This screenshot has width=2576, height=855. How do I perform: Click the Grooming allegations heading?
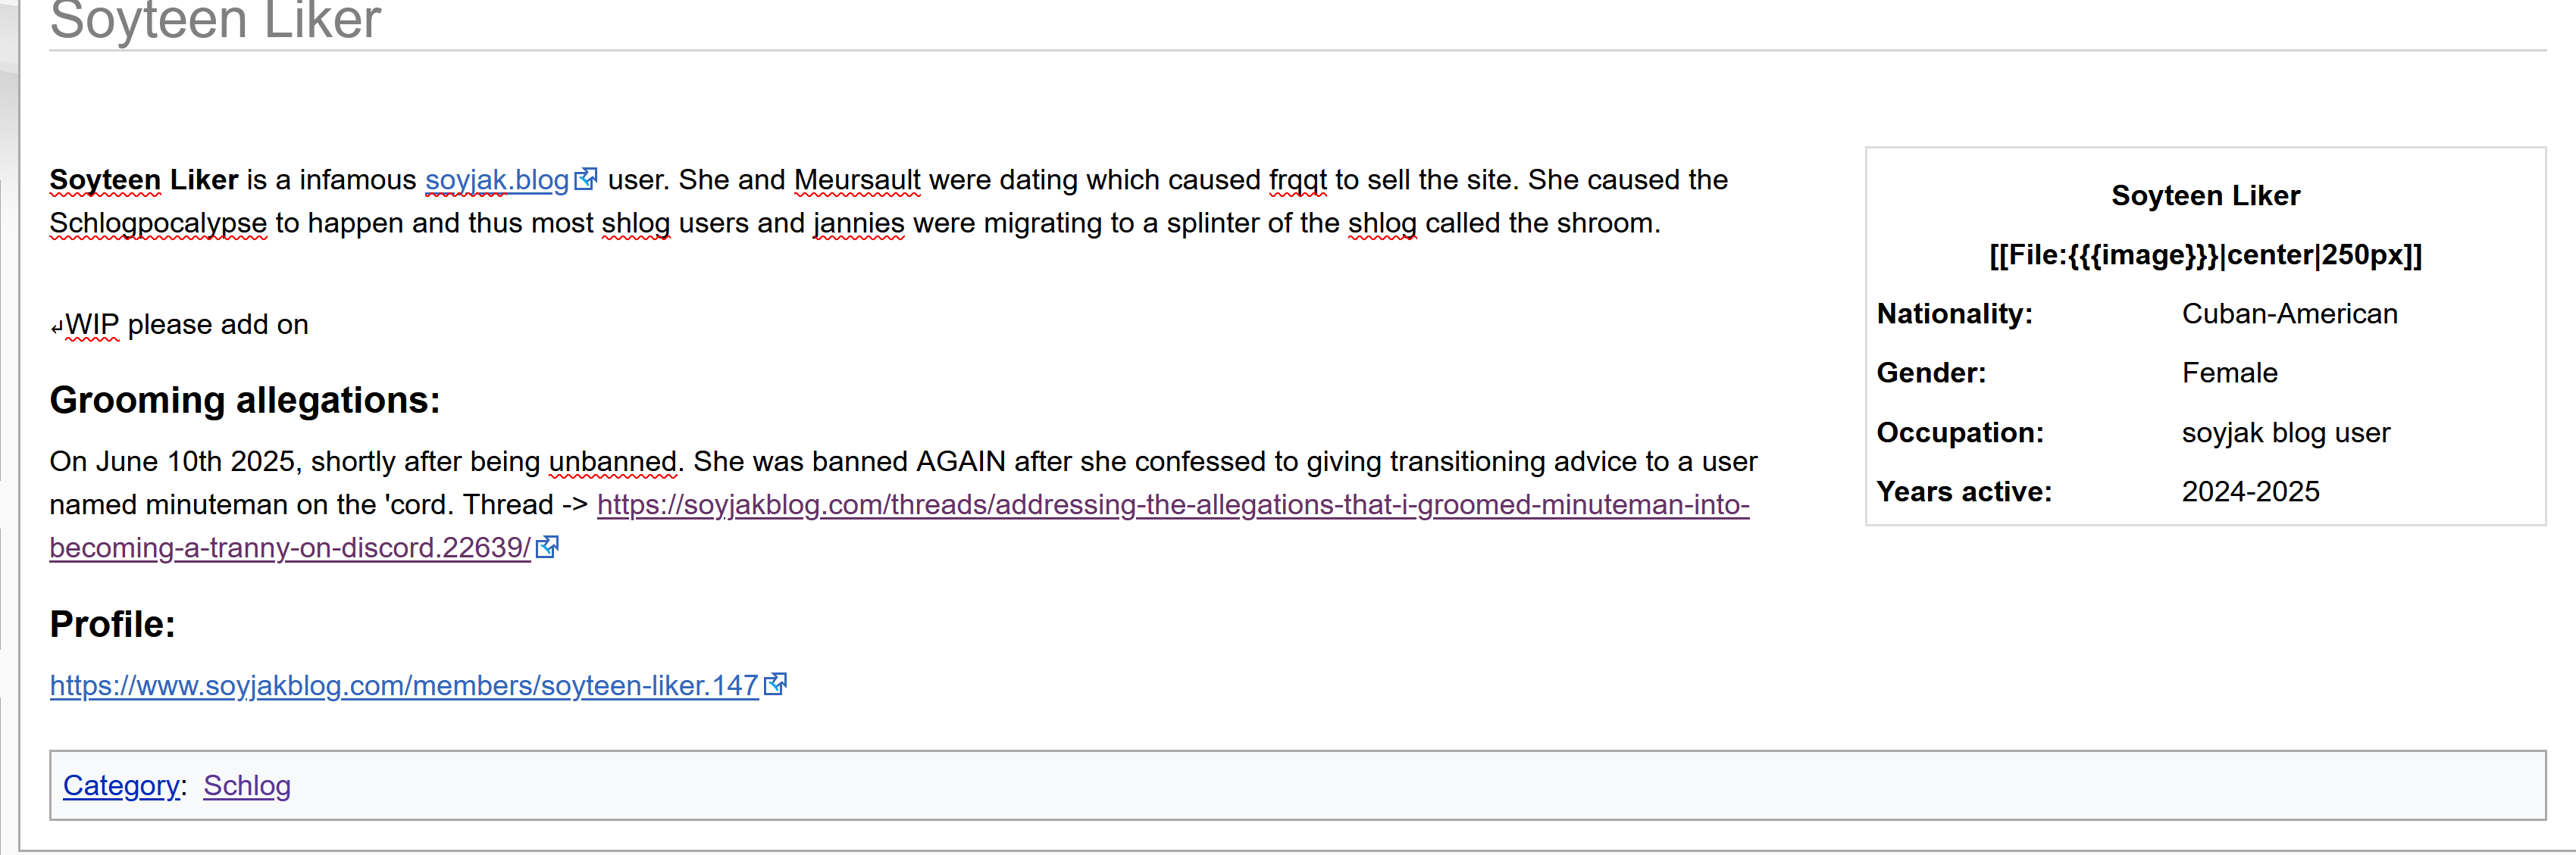coord(245,401)
